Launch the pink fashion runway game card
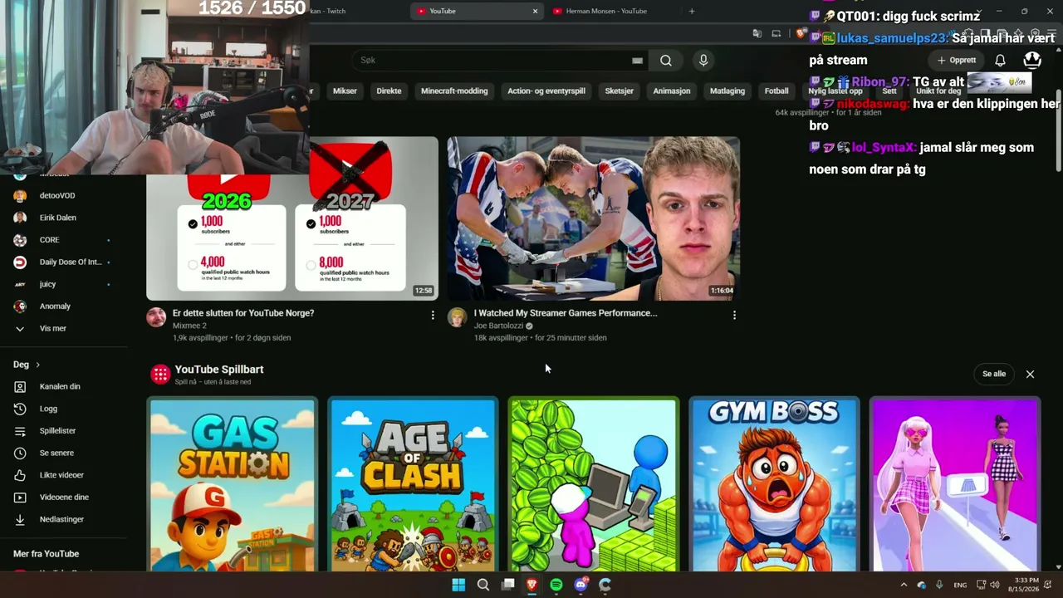This screenshot has height=598, width=1063. [x=954, y=485]
